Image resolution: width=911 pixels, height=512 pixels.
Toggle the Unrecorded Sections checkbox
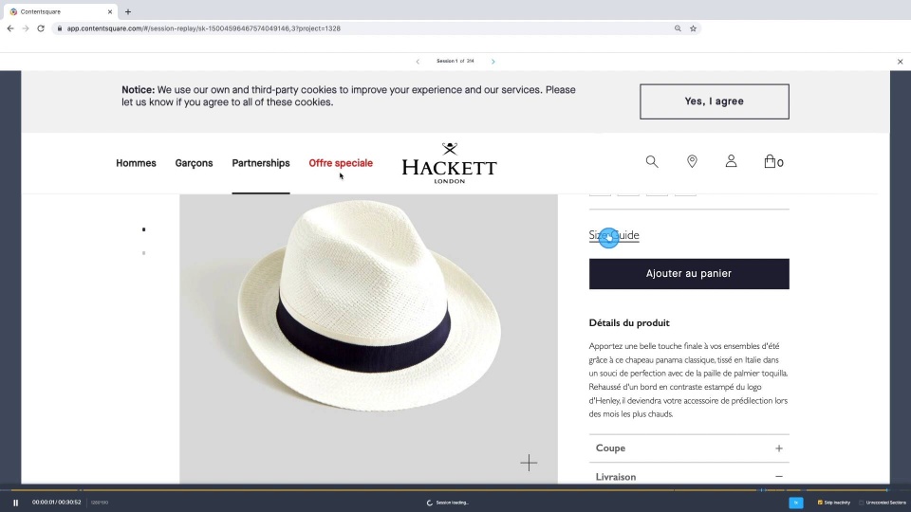[x=861, y=503]
